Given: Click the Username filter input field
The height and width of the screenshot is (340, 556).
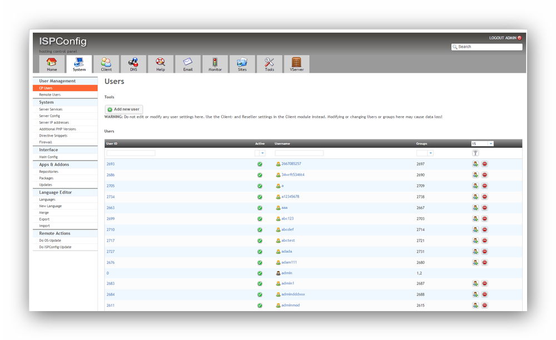Looking at the screenshot, I should tap(299, 153).
